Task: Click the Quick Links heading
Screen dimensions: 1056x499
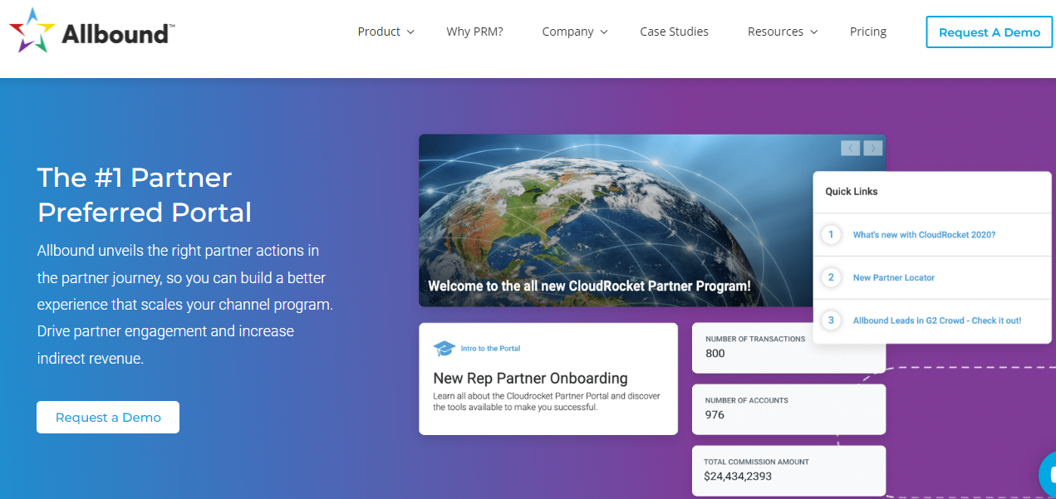Action: [x=852, y=191]
